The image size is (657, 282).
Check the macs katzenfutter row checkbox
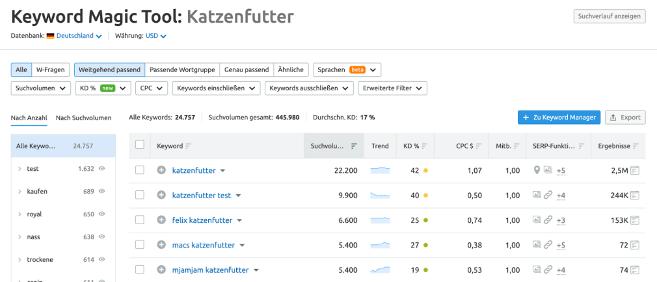(140, 245)
